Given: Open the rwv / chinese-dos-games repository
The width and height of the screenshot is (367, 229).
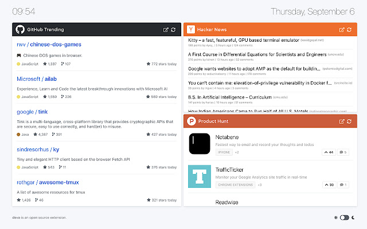Looking at the screenshot, I should tap(41, 44).
